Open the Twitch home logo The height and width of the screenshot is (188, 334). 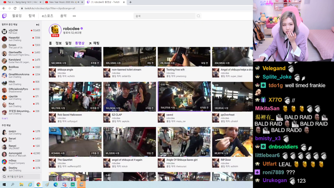click(4, 16)
